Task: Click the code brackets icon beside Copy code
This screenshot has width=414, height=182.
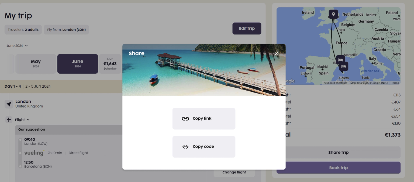Action: click(185, 147)
